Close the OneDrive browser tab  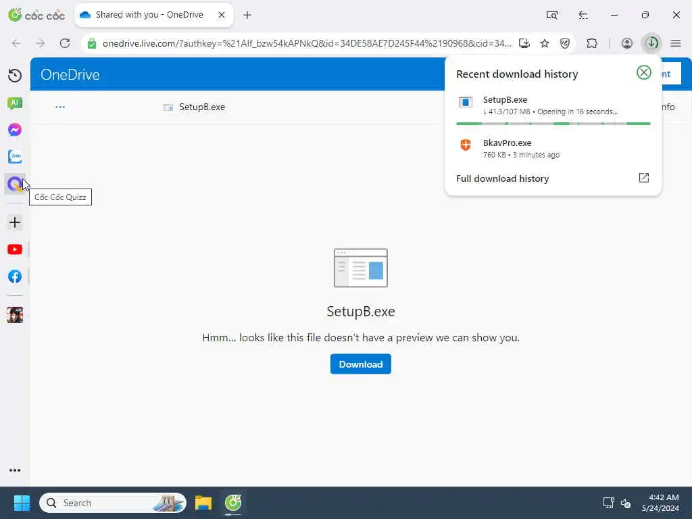click(222, 15)
